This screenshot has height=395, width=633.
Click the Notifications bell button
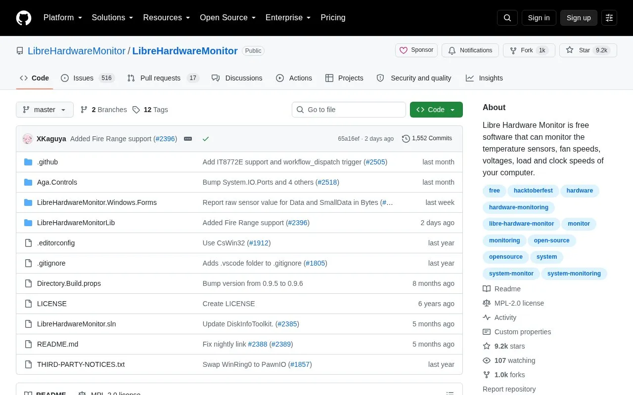click(470, 50)
